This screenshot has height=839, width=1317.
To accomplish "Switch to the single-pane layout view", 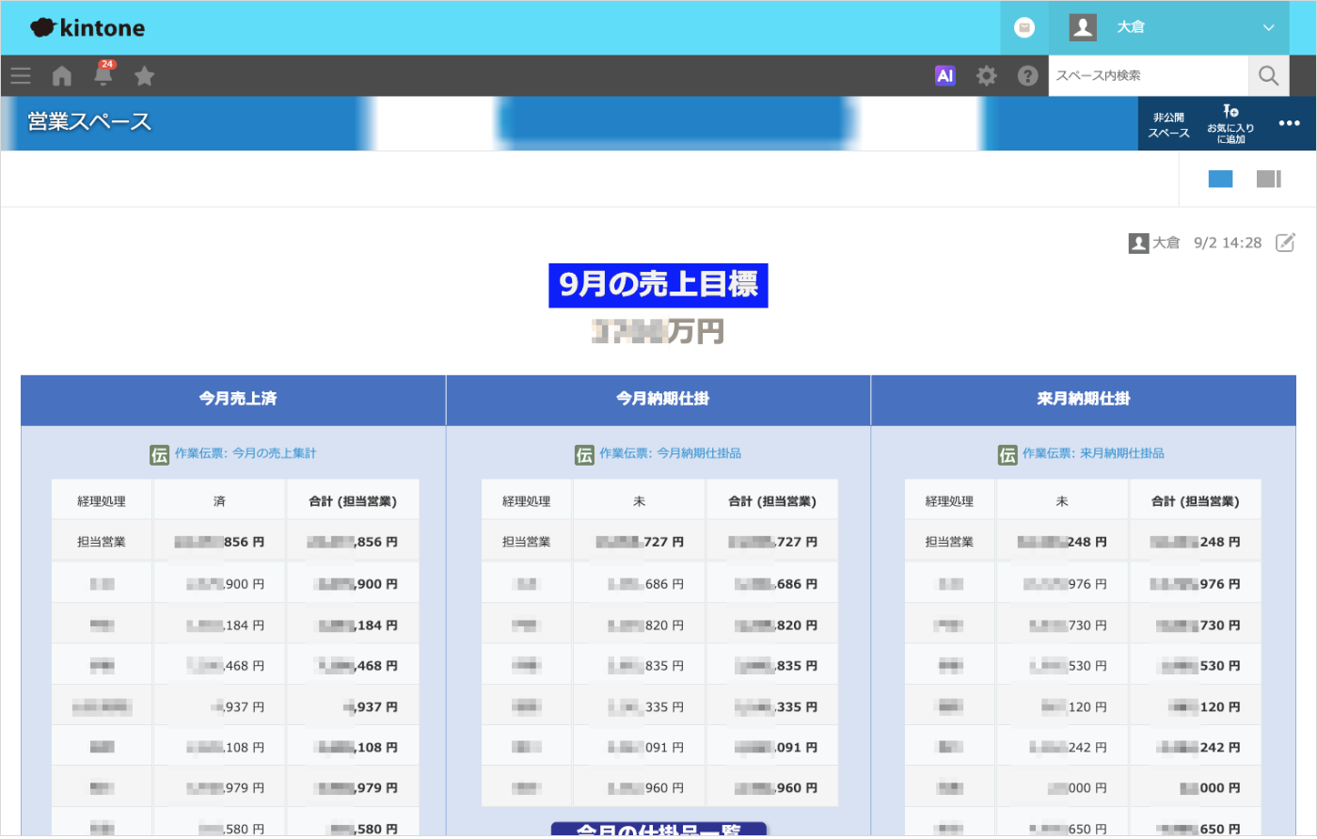I will pos(1220,179).
